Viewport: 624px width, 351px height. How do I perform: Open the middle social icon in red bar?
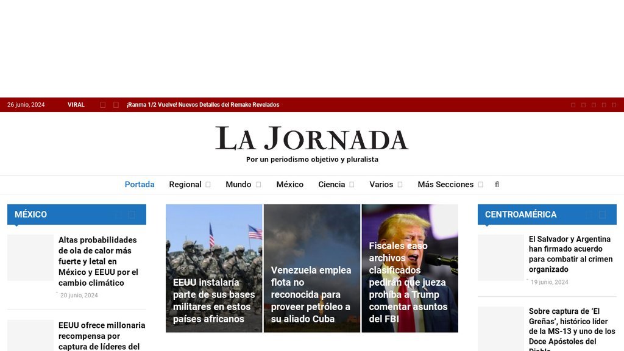tap(594, 105)
